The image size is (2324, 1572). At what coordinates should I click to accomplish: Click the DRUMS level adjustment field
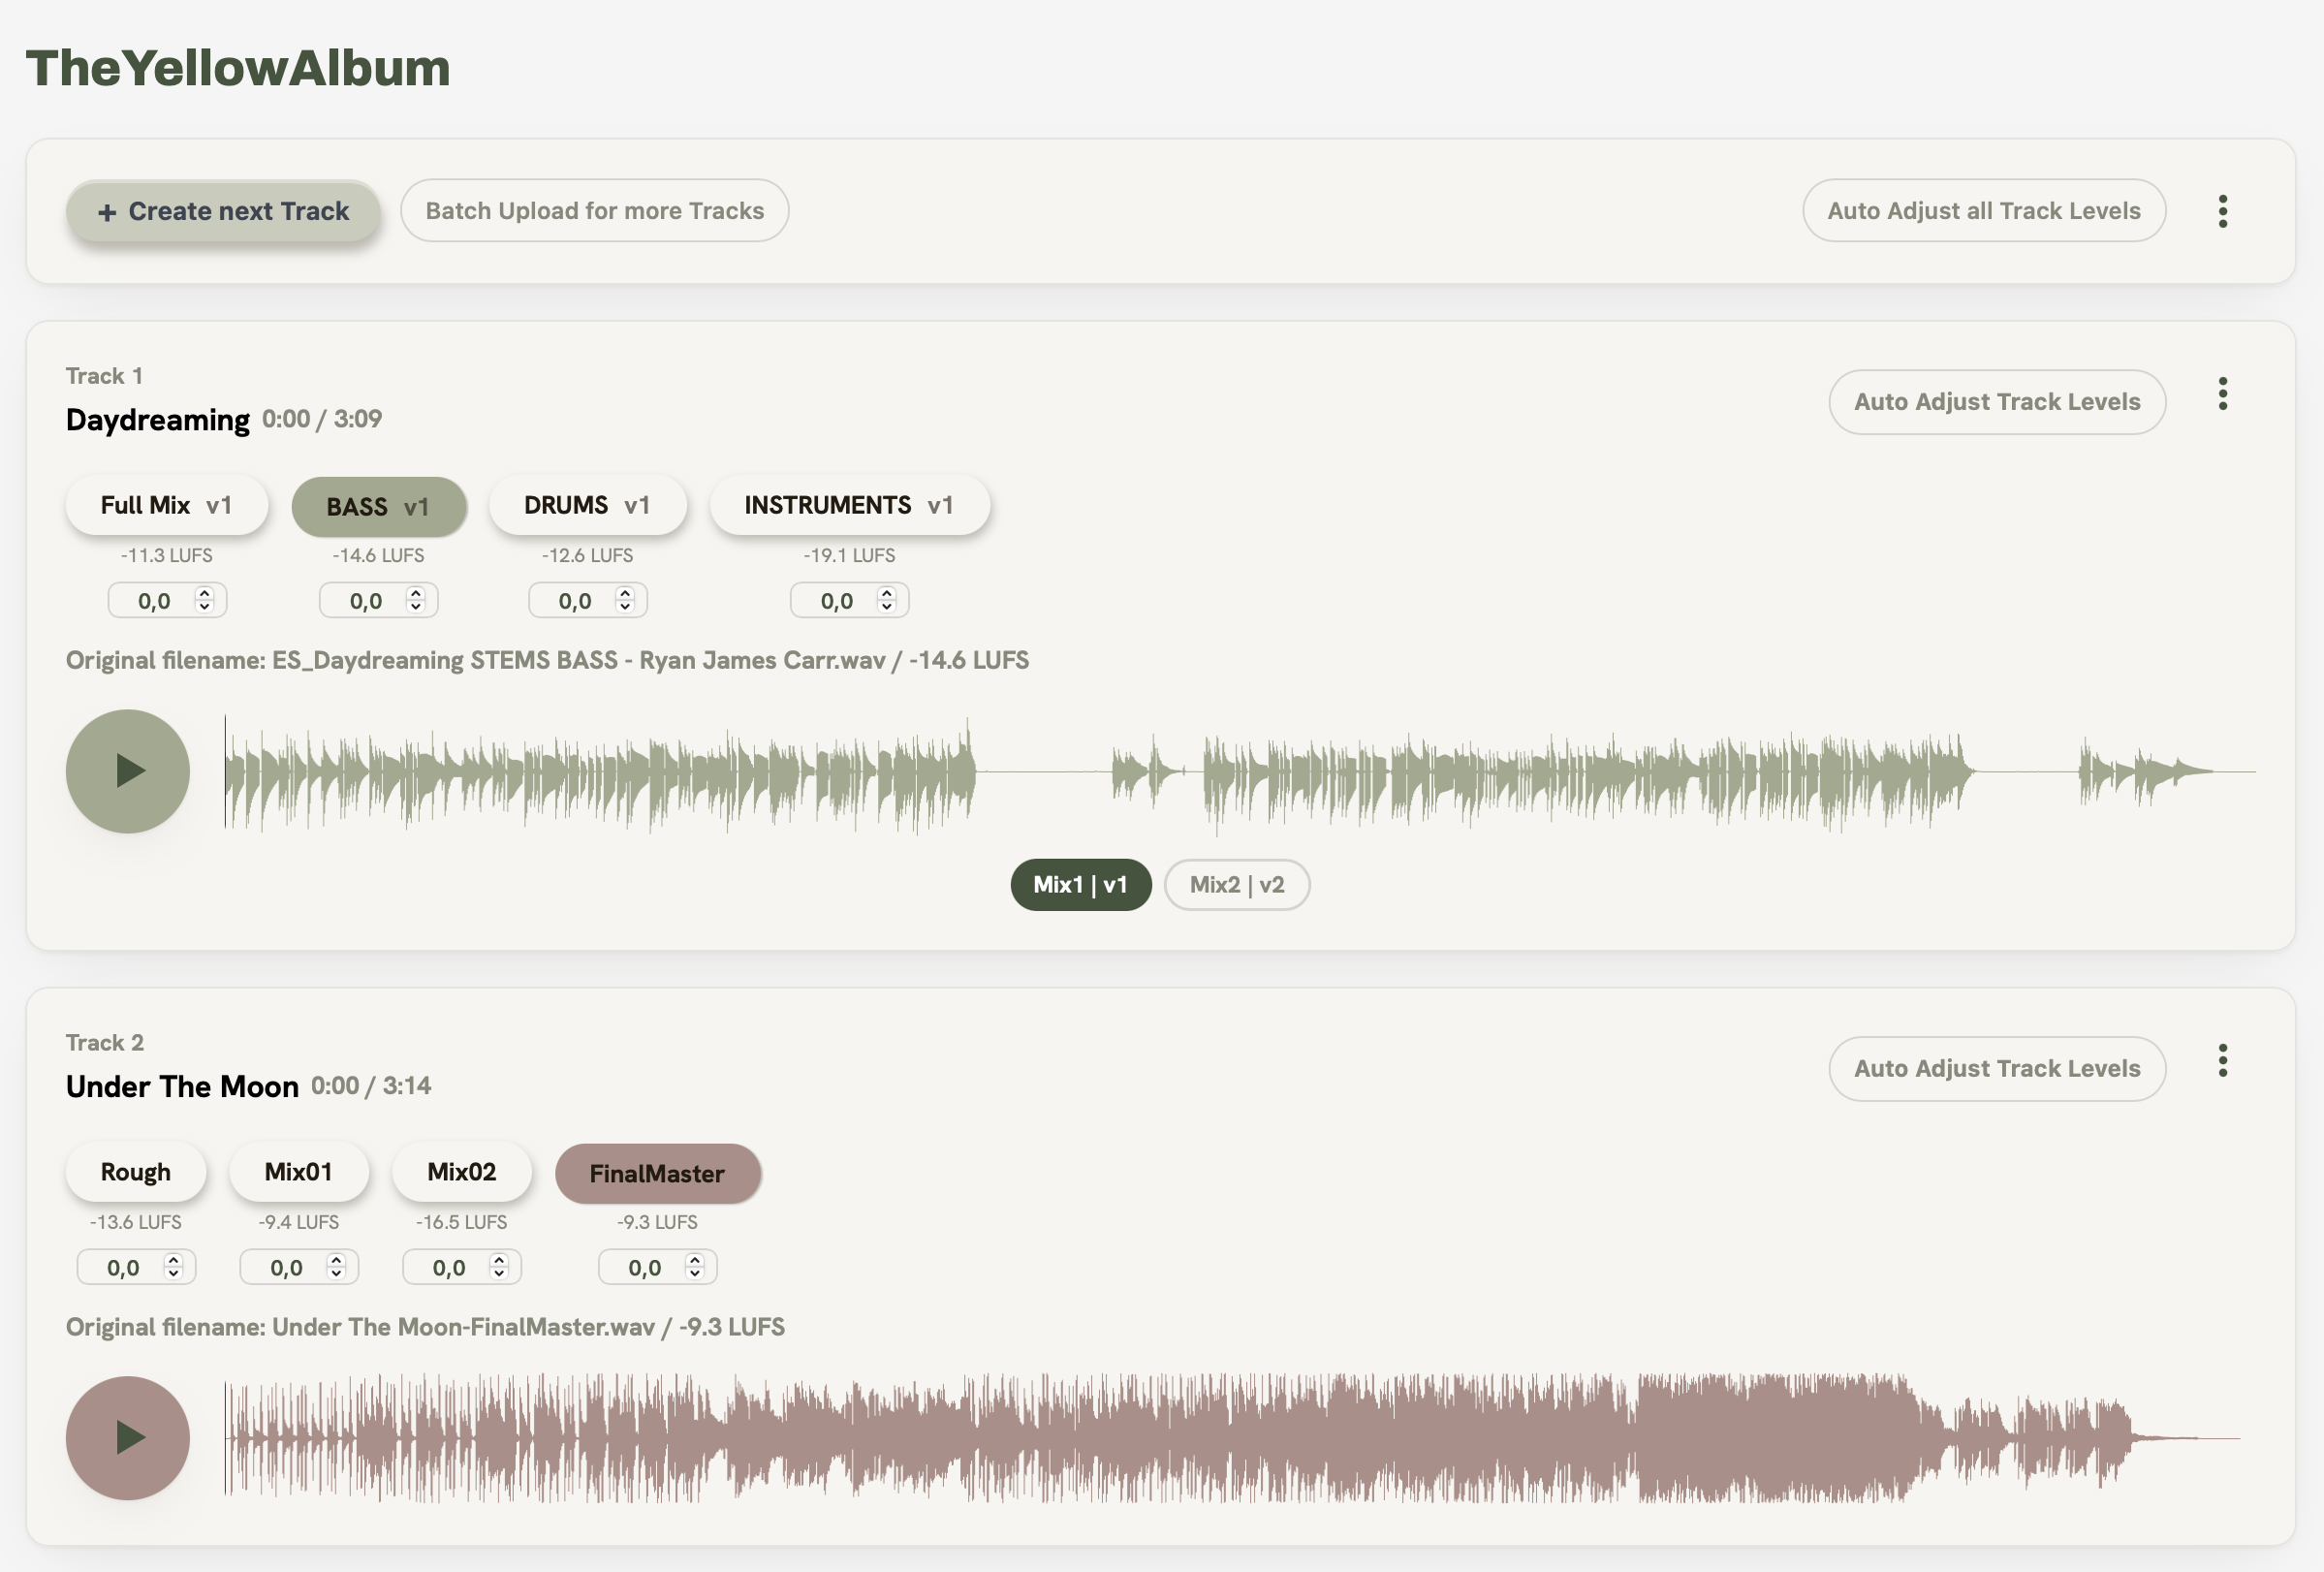(588, 600)
